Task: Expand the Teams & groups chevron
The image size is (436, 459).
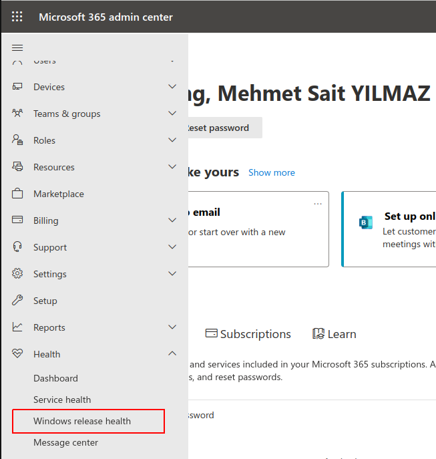Action: coord(172,114)
